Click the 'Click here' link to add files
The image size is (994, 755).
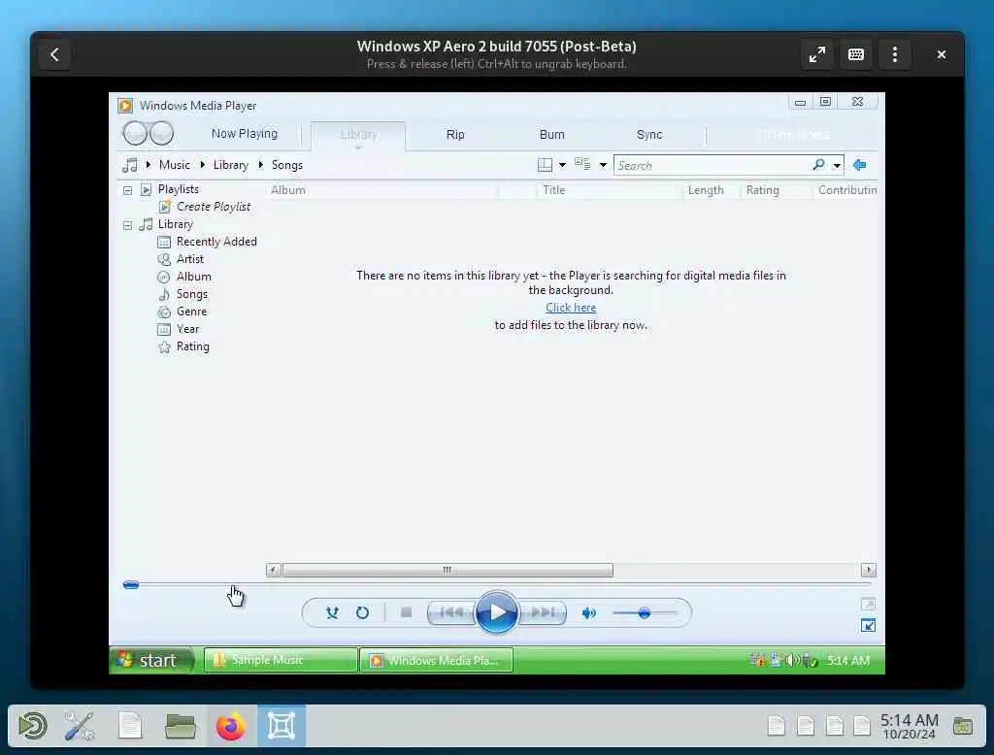click(571, 308)
